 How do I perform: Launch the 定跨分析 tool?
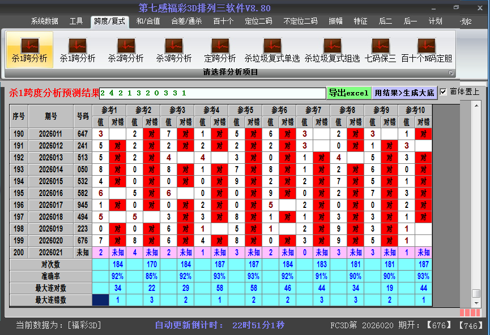[x=220, y=50]
